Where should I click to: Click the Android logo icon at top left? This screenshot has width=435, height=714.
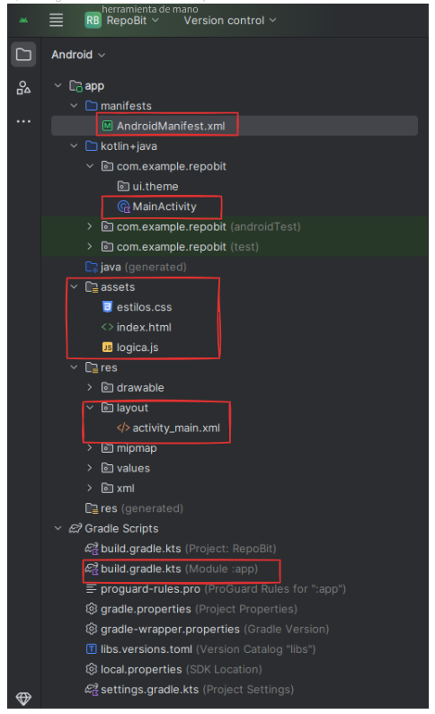23,21
